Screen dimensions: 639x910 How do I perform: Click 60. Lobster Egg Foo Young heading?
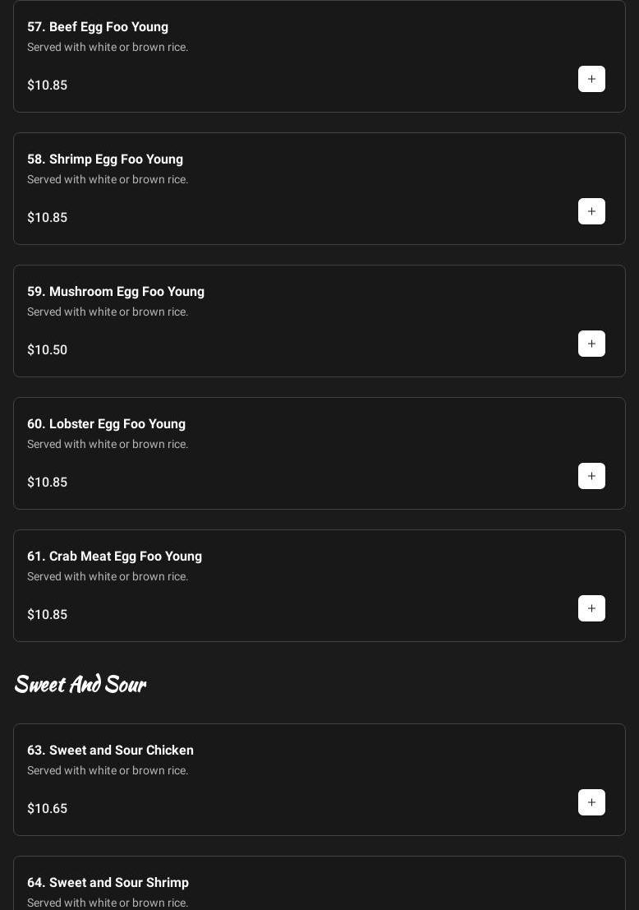click(107, 424)
